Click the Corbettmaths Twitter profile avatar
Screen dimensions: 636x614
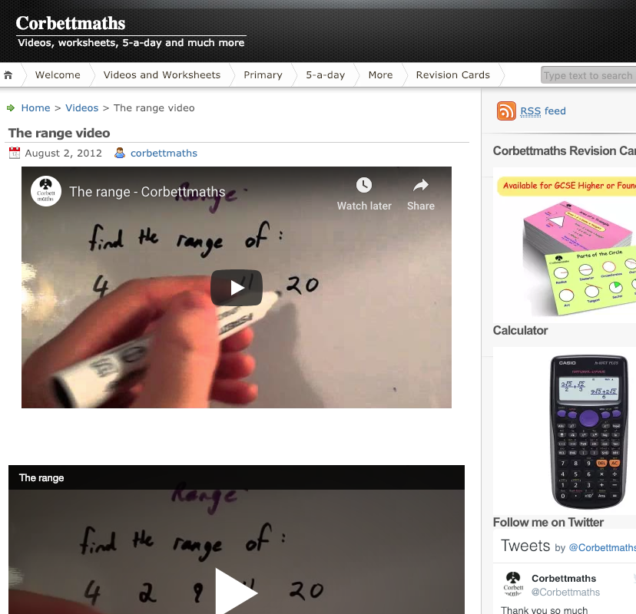click(513, 584)
